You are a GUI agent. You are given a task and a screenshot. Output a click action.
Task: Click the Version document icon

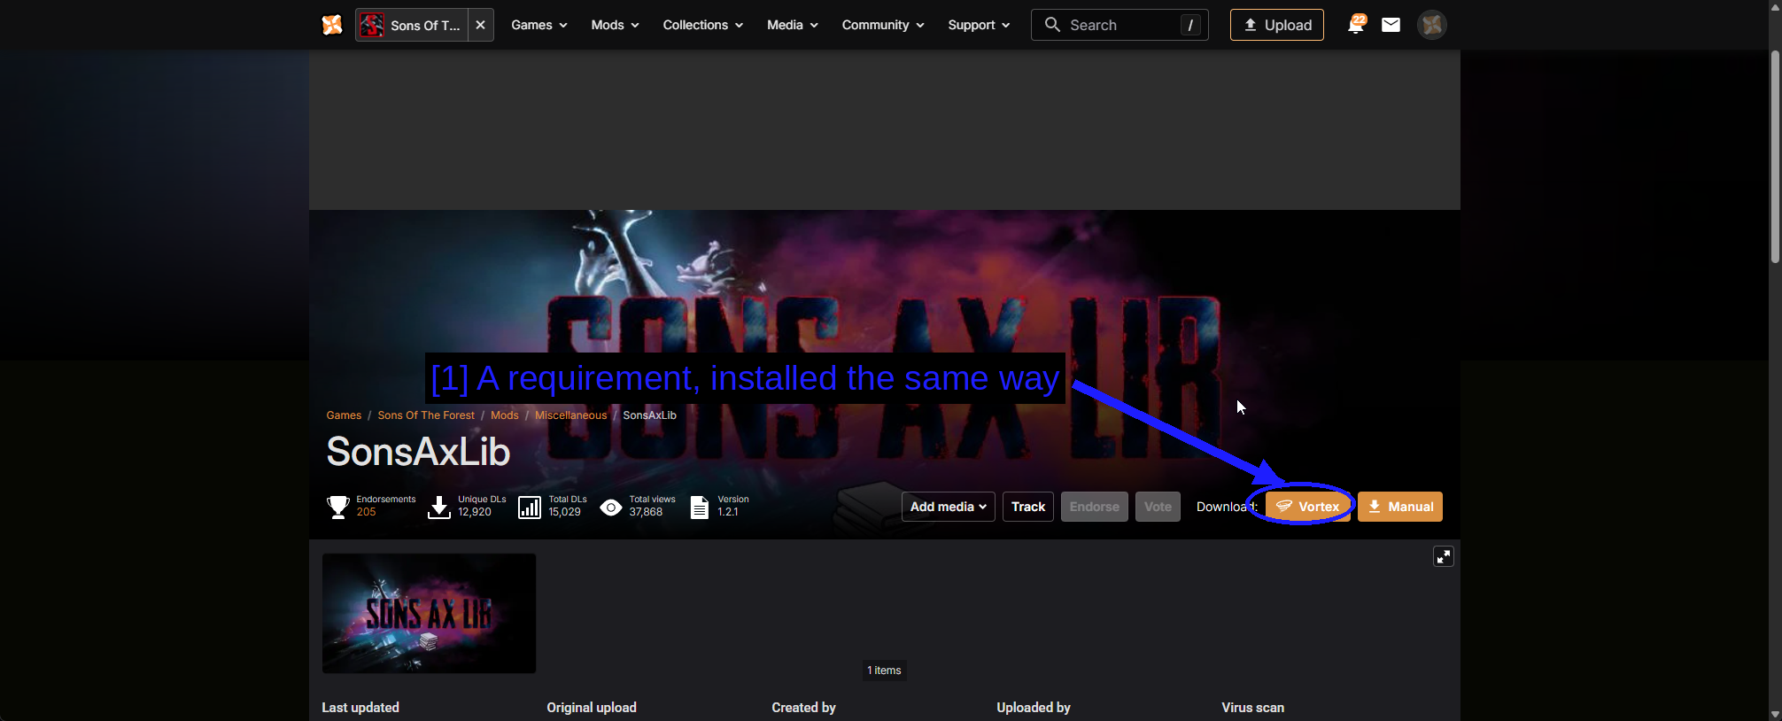[x=700, y=508]
